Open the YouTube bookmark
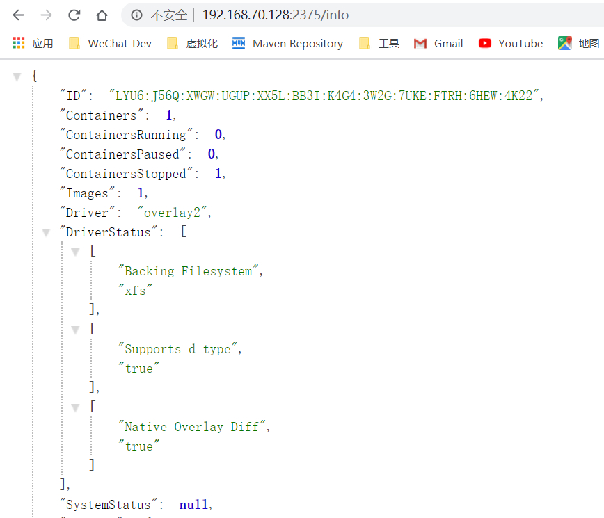 click(x=511, y=43)
